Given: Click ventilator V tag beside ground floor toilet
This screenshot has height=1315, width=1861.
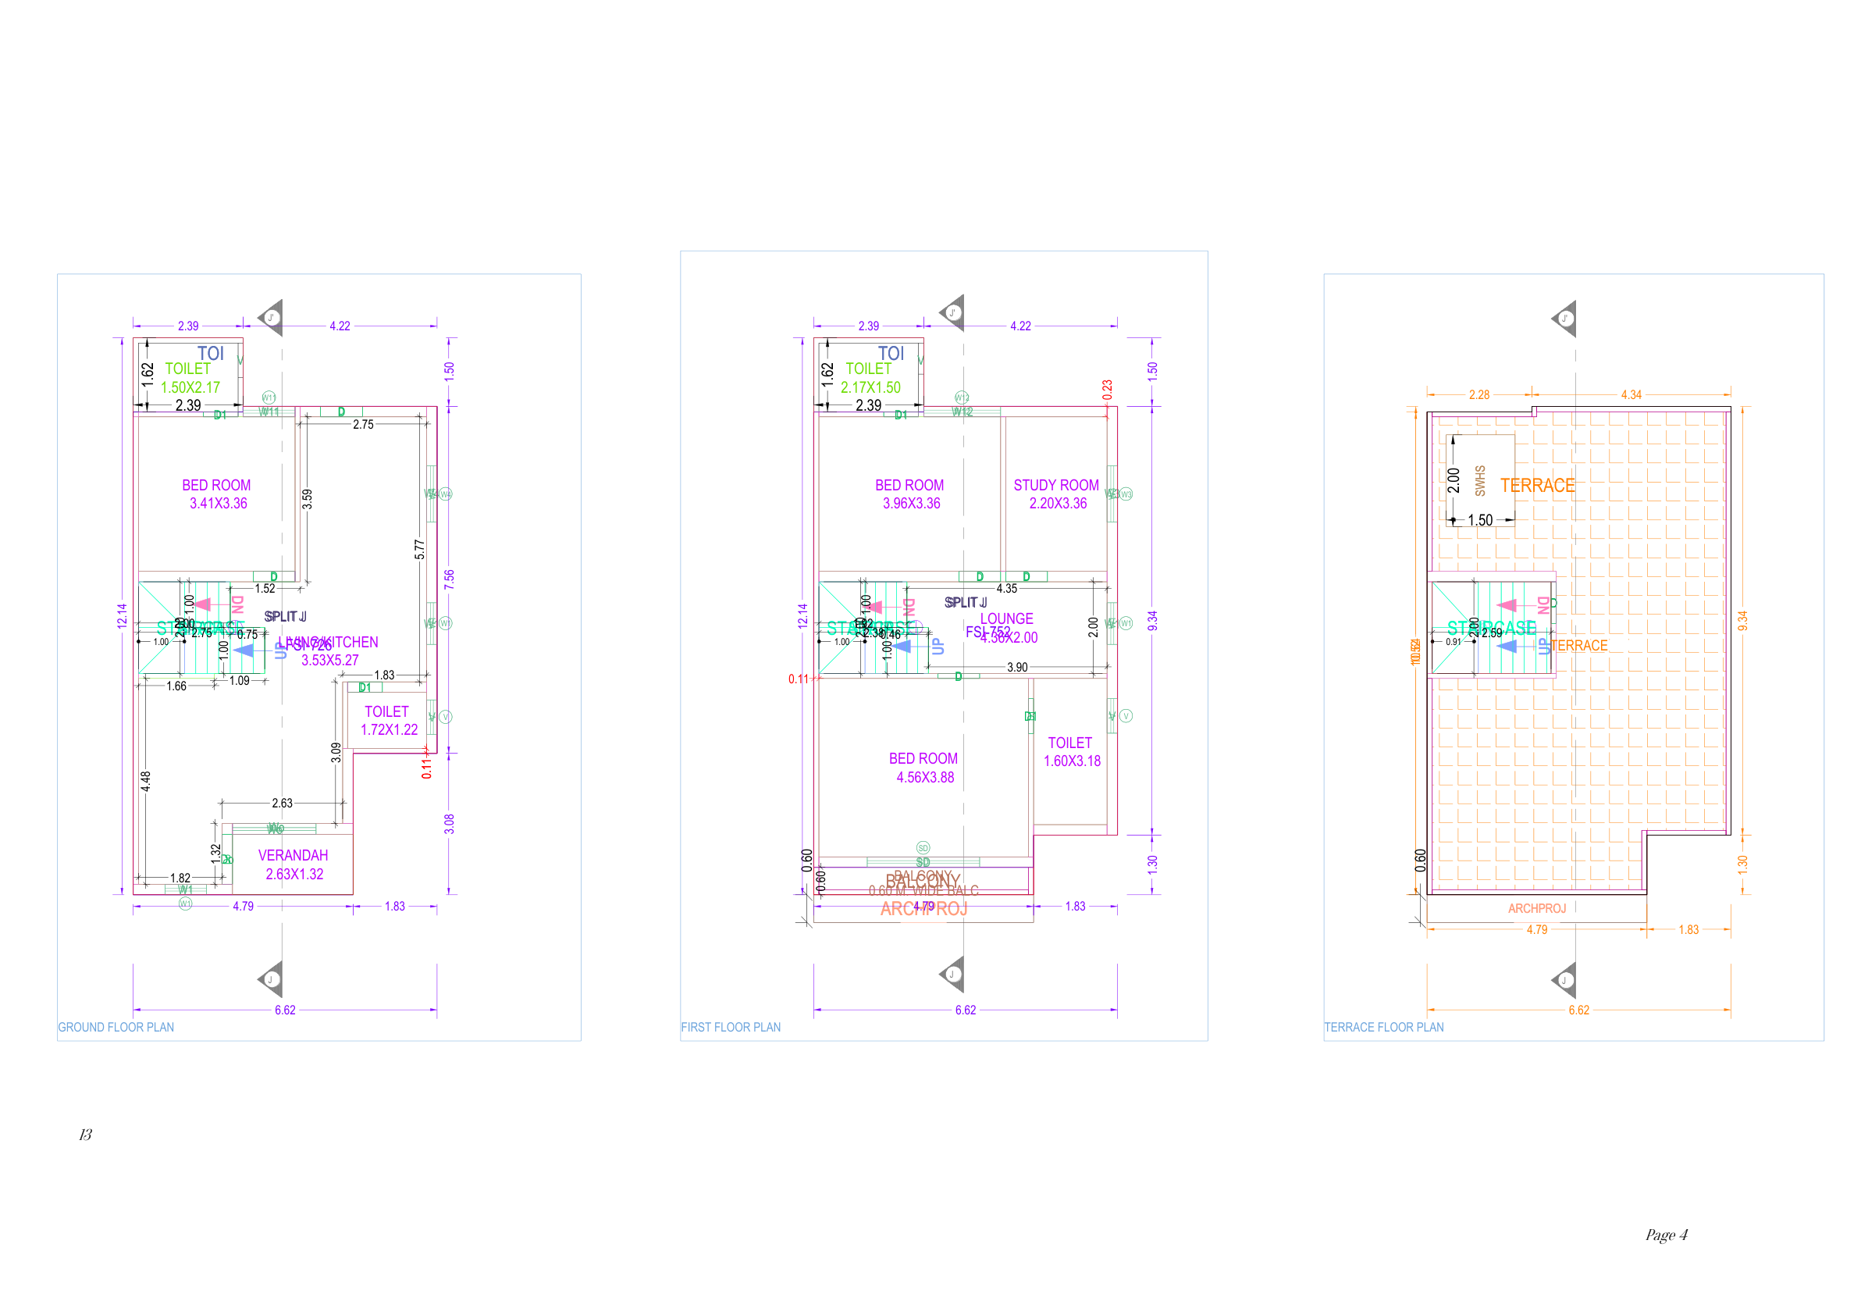Looking at the screenshot, I should [x=445, y=717].
